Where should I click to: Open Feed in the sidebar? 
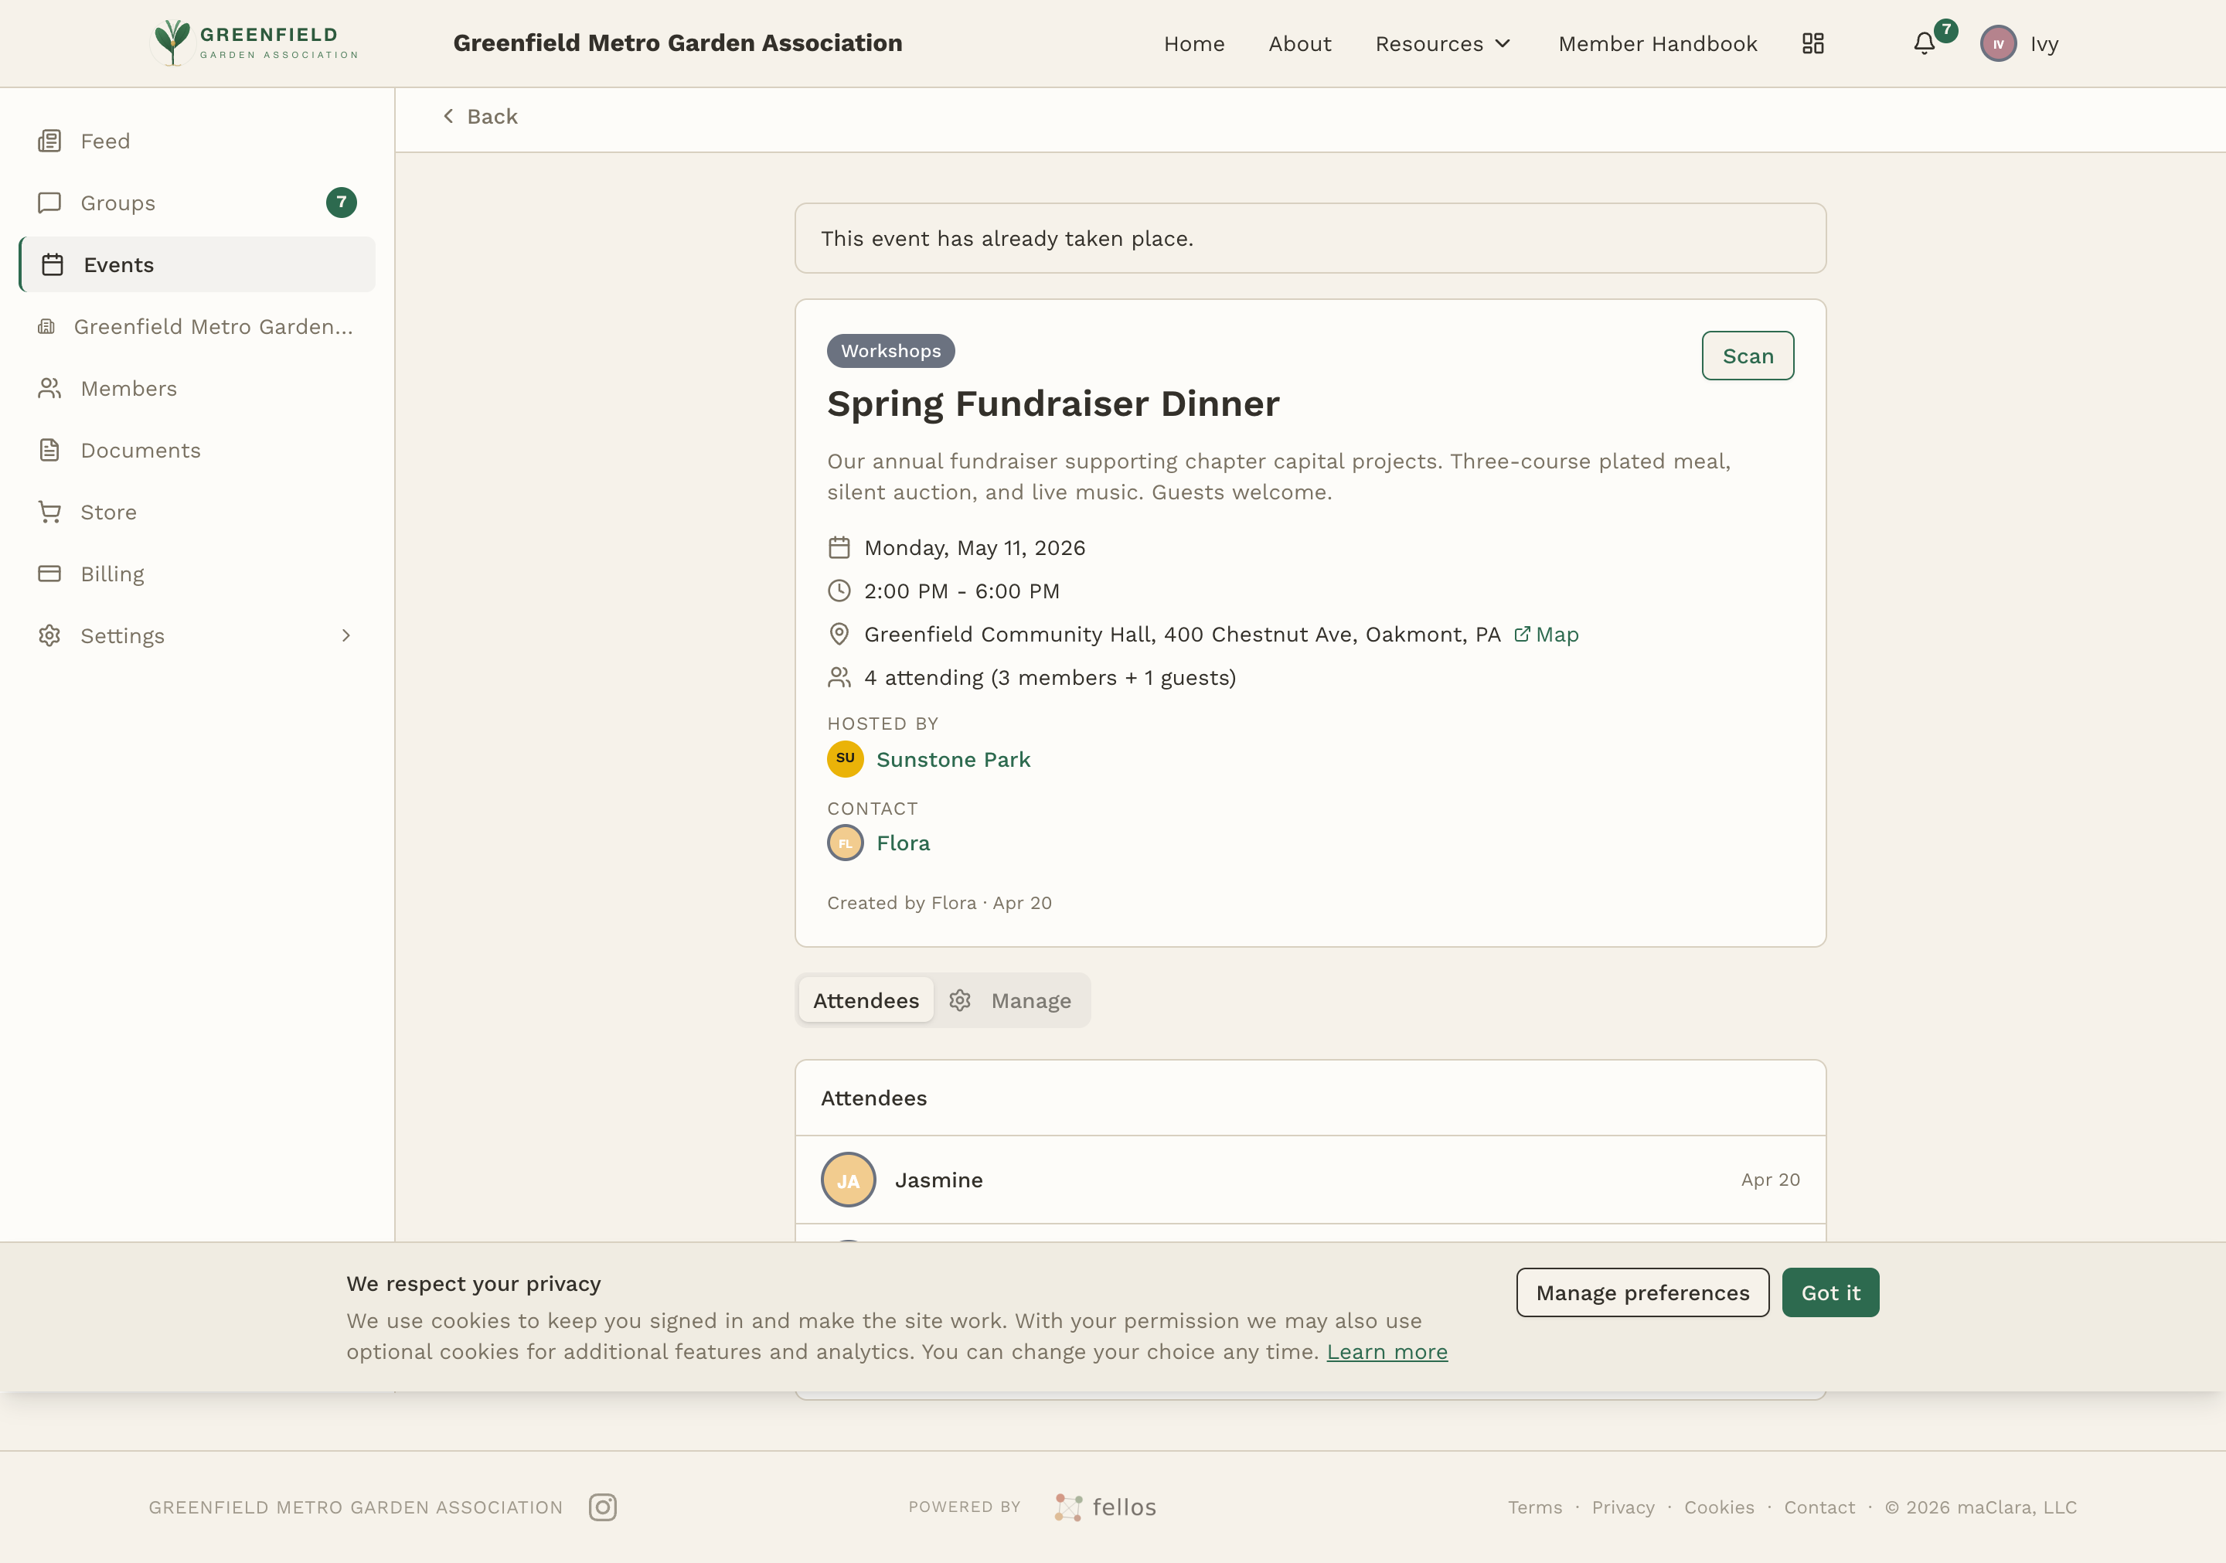pos(198,141)
